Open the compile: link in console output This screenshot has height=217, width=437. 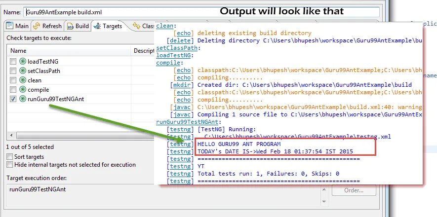(x=168, y=63)
